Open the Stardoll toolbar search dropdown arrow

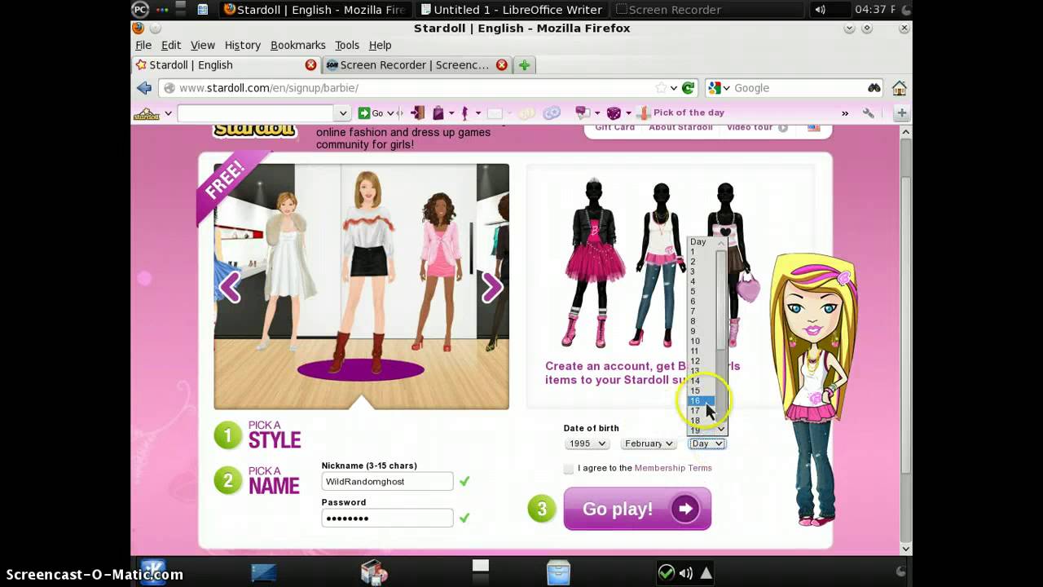click(x=343, y=113)
